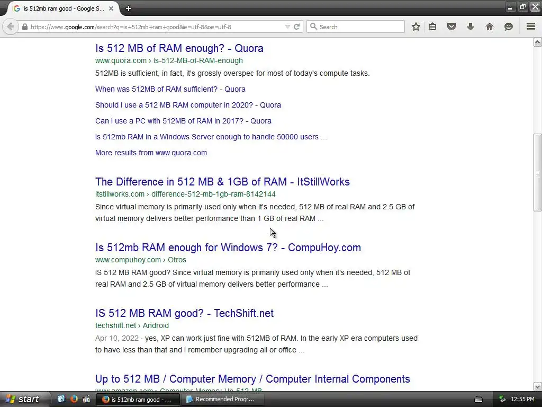The width and height of the screenshot is (542, 407).
Task: Bookmark this page with the star icon
Action: click(416, 26)
